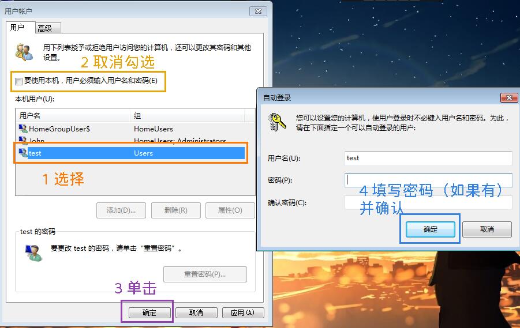The height and width of the screenshot is (328, 520).
Task: Confirm with 确定 in 用户帐户 window
Action: pos(149,313)
